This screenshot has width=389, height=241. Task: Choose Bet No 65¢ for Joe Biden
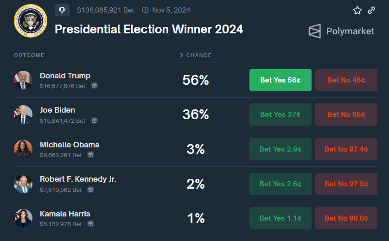coord(346,114)
